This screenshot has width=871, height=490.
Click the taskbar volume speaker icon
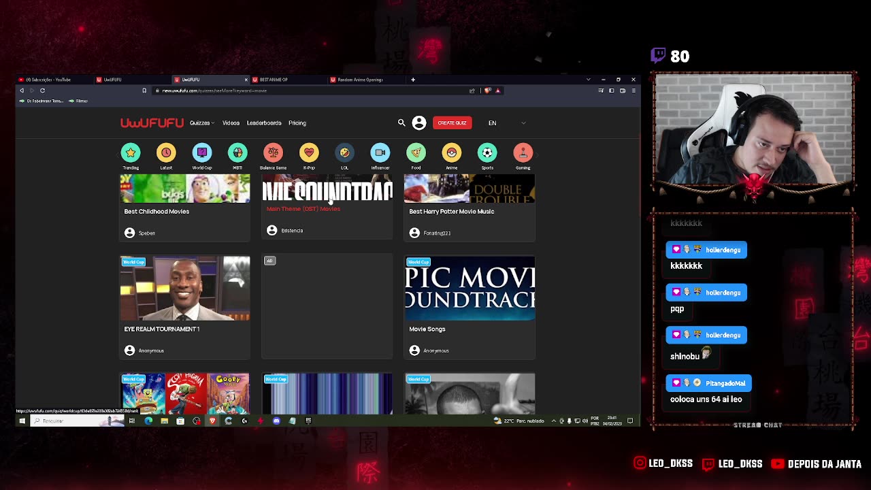[585, 421]
